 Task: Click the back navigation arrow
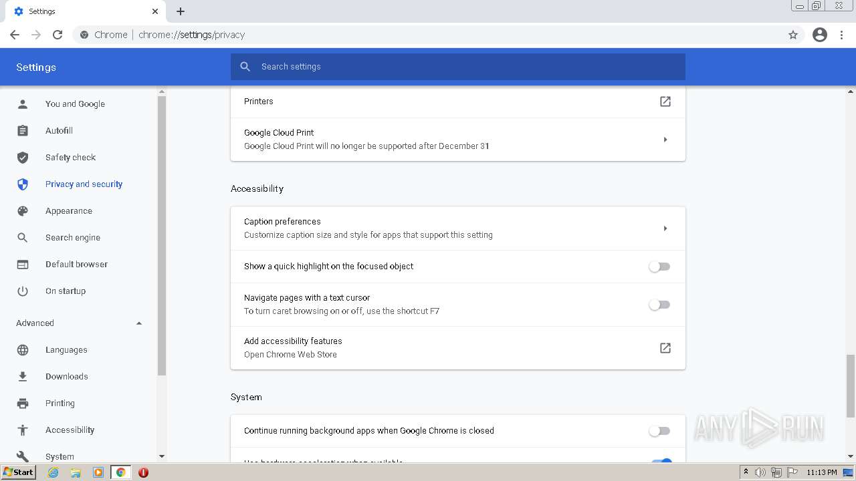coord(15,35)
